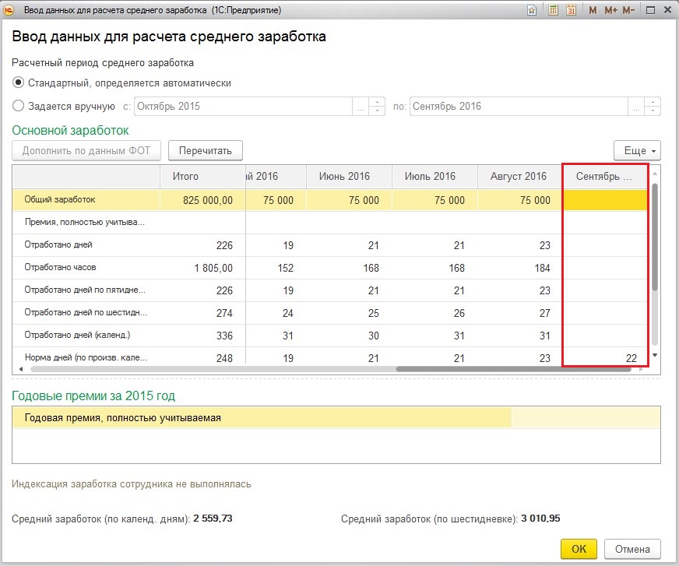Open the calculator icon in title bar
The height and width of the screenshot is (566, 679).
[553, 10]
